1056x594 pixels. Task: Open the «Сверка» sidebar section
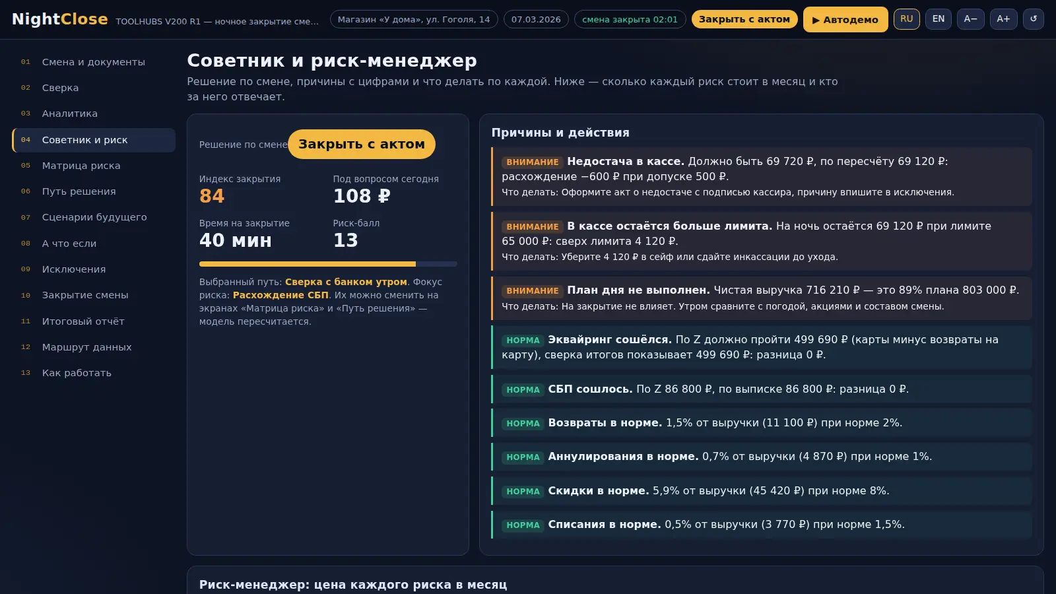[x=94, y=88]
